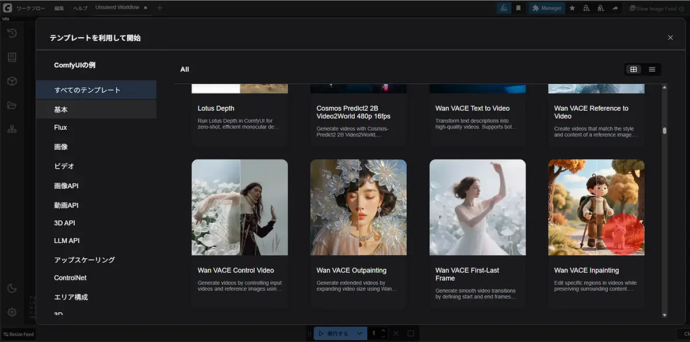The width and height of the screenshot is (690, 342).
Task: Click the scrollbar down arrow in templates list
Action: (665, 315)
